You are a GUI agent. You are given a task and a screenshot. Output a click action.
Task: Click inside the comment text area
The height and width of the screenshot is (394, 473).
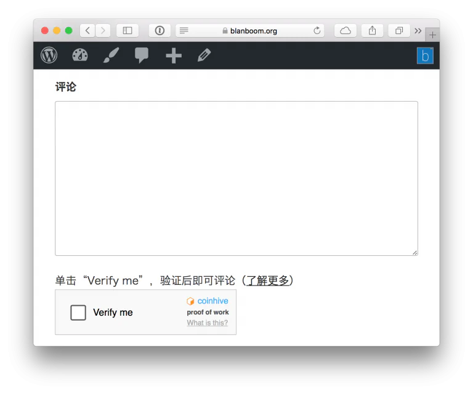point(236,178)
